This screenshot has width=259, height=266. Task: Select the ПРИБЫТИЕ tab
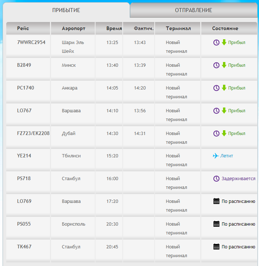[x=66, y=10]
